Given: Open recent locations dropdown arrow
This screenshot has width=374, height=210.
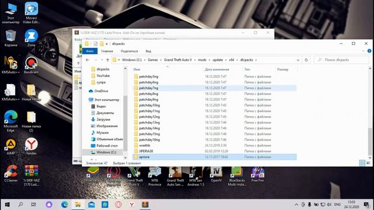Looking at the screenshot, I should [102, 60].
